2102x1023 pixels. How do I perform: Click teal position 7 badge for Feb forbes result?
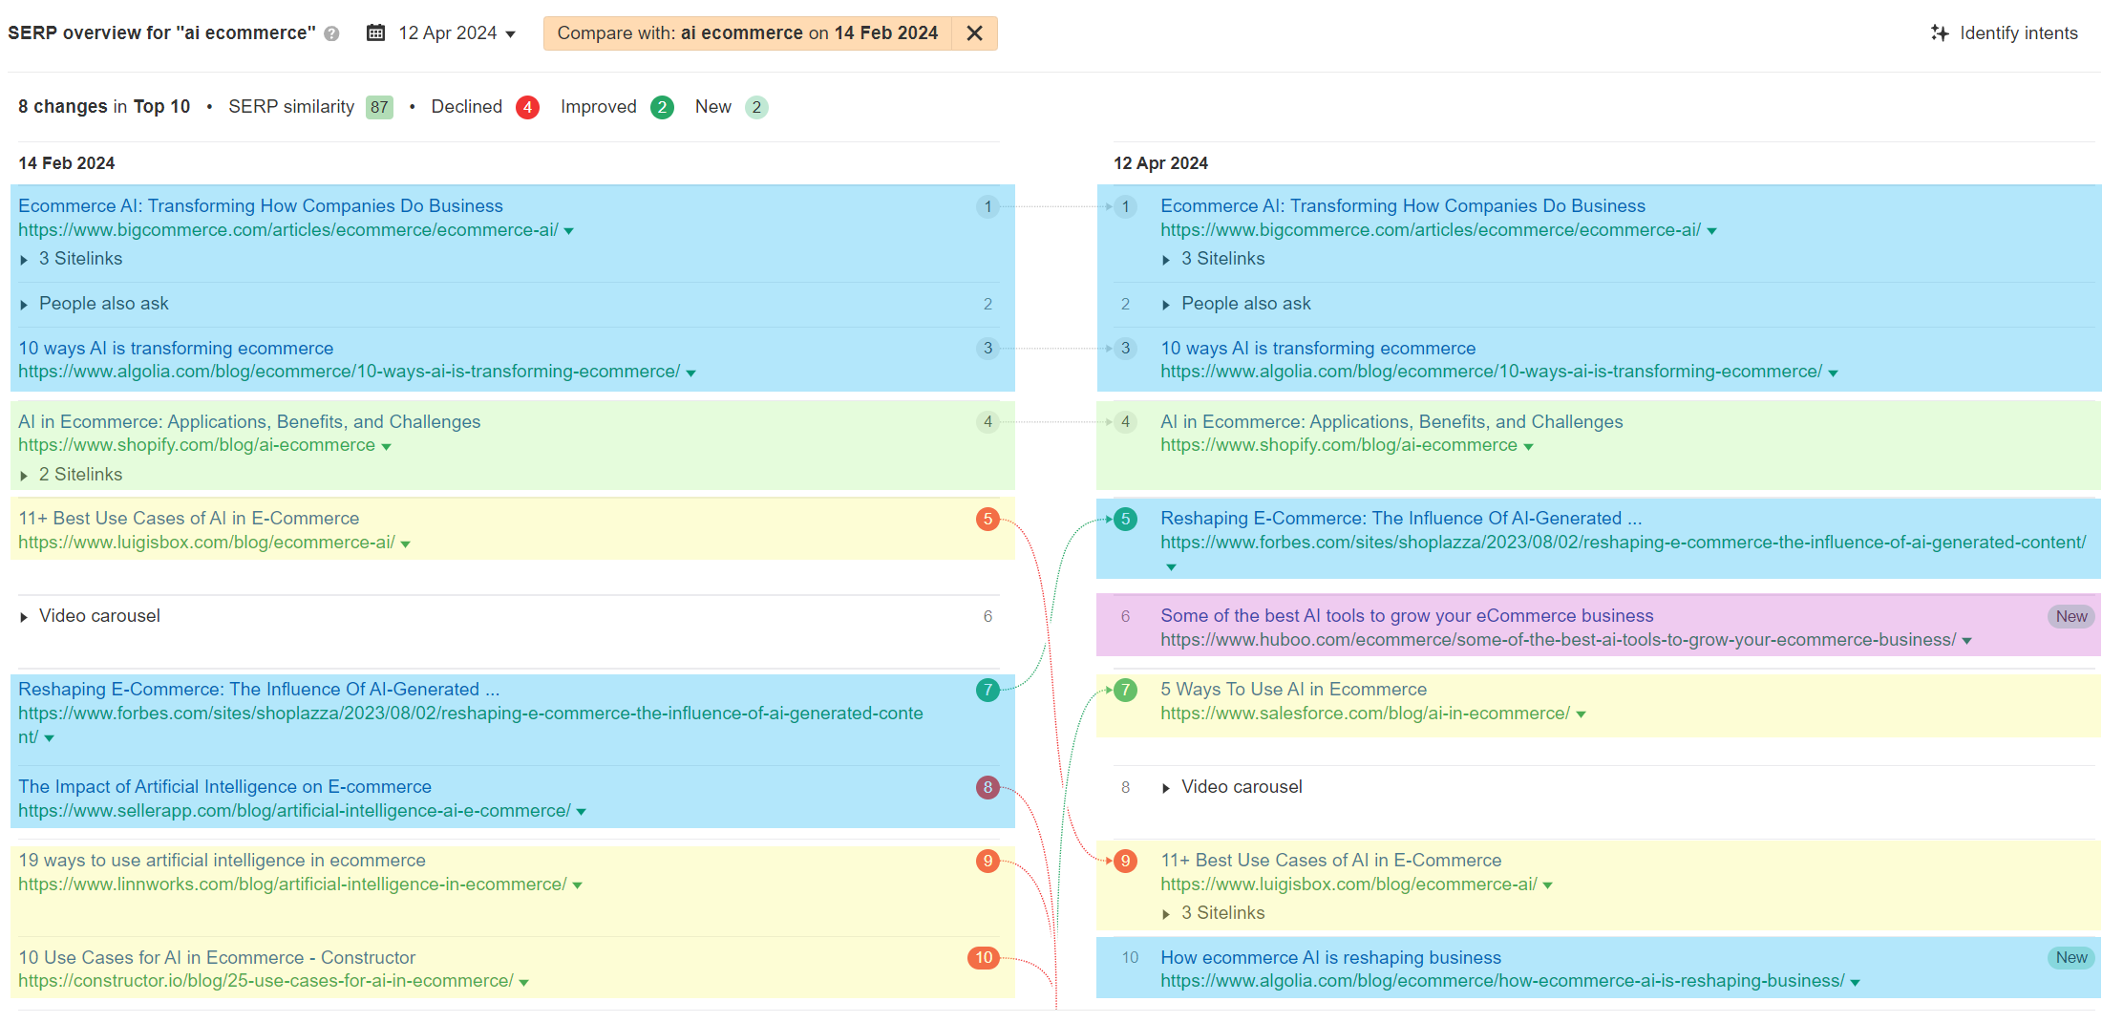pos(987,690)
